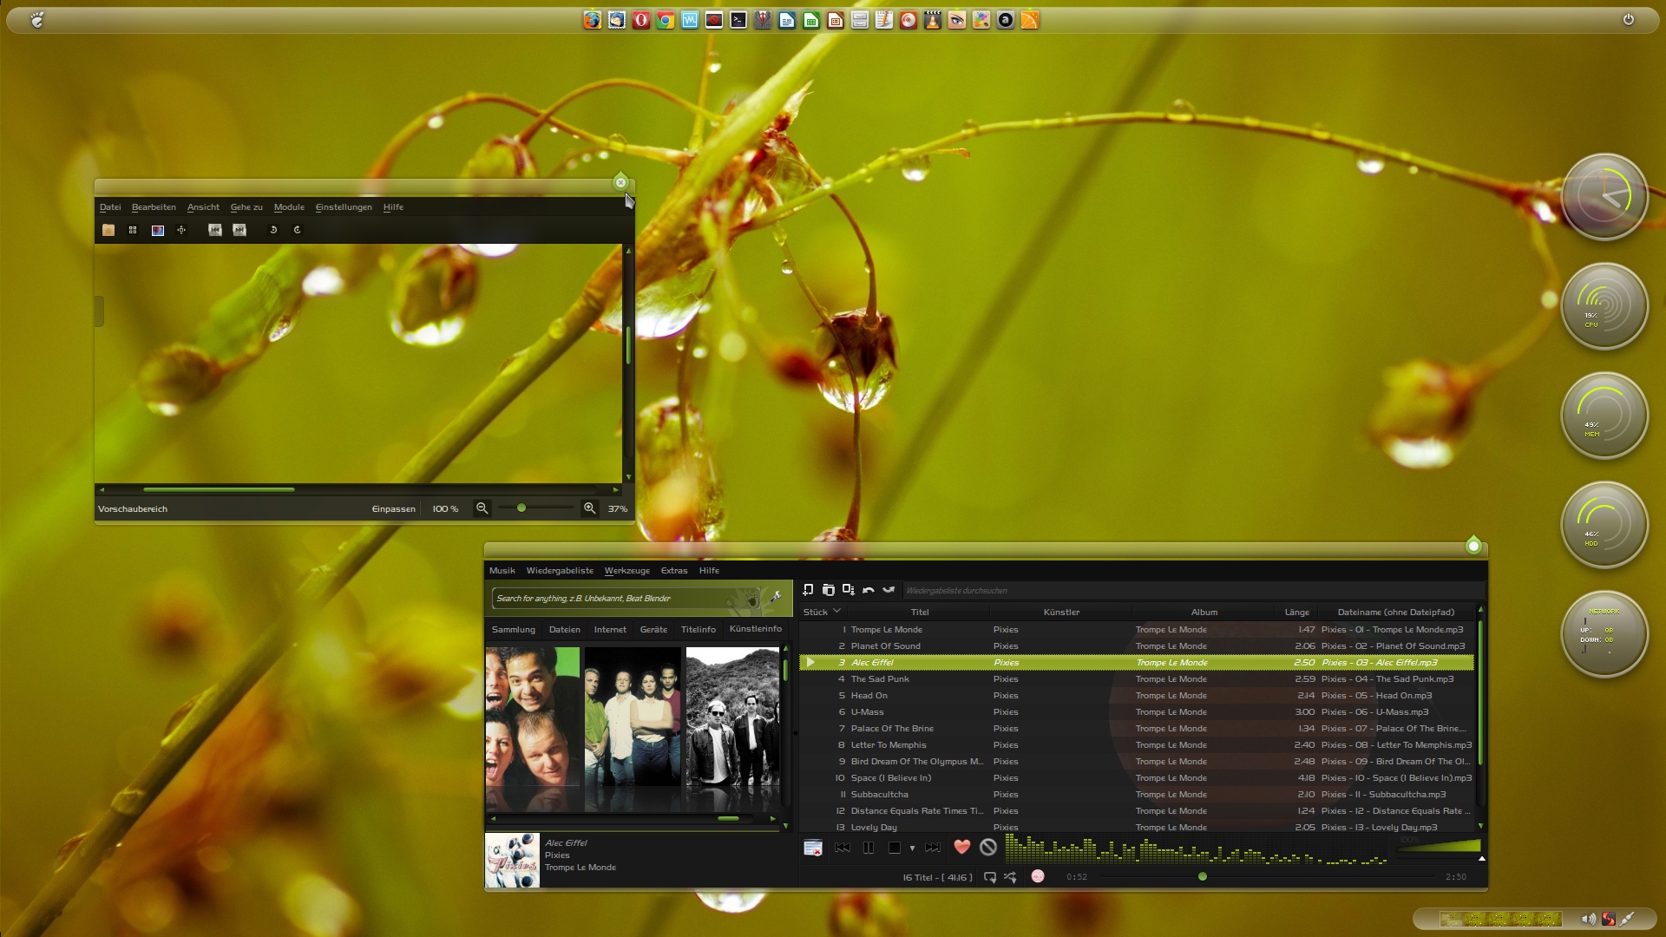The image size is (1666, 937).
Task: Select track 'The Sad Punk' in playlist
Action: (1137, 679)
